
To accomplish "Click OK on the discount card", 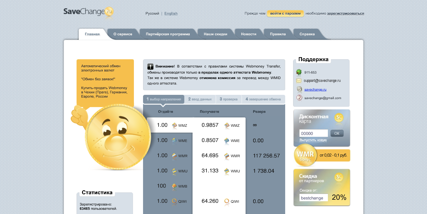I will click(337, 133).
